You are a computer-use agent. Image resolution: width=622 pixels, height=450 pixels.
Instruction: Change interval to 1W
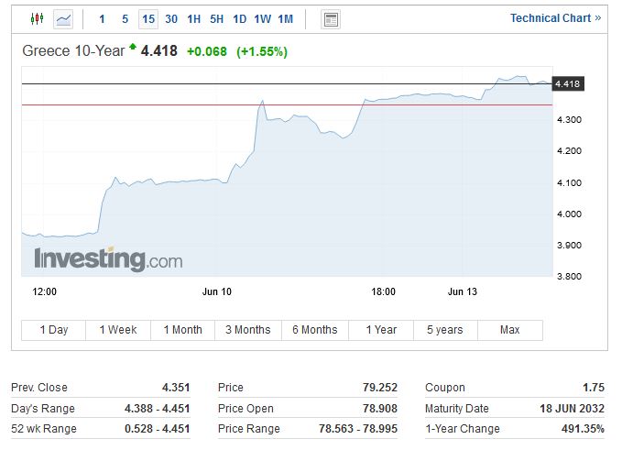262,18
